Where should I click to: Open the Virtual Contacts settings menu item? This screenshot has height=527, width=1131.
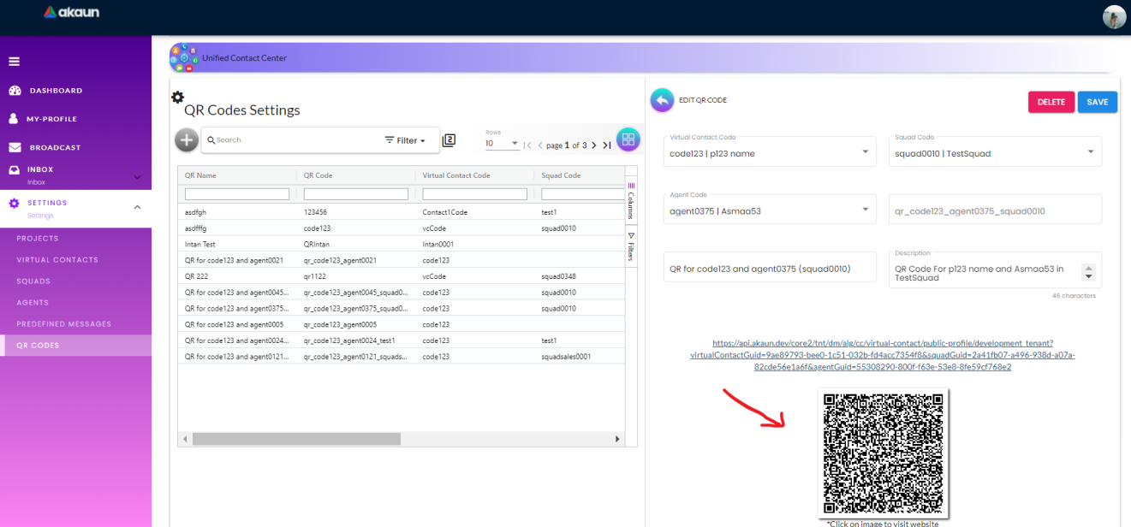pyautogui.click(x=57, y=259)
